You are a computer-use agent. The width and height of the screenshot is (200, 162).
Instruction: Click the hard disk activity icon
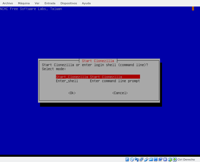click(127, 159)
